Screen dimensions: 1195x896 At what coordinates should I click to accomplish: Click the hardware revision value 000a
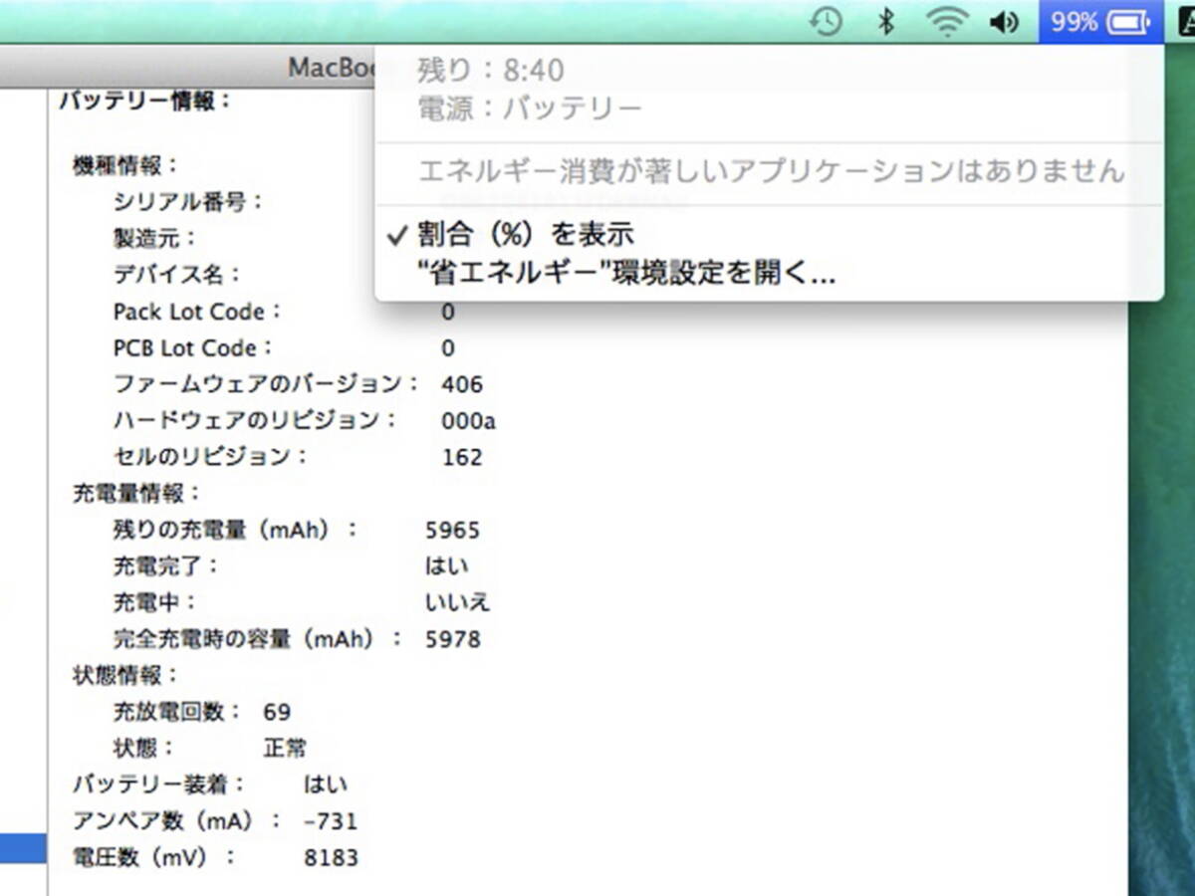click(468, 421)
